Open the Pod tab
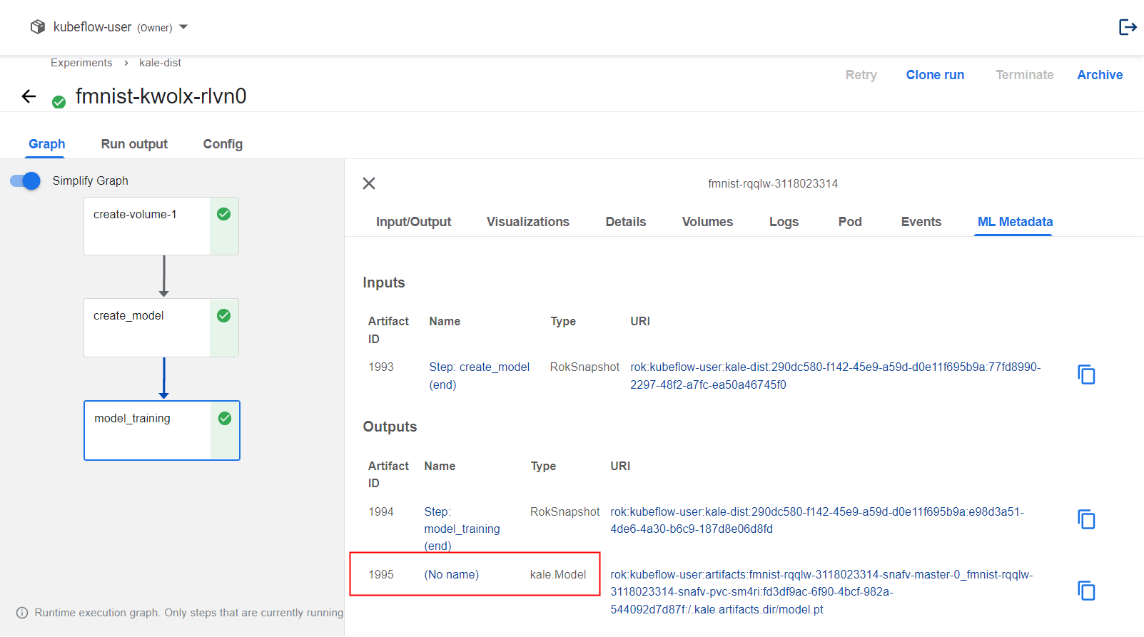1144x637 pixels. click(x=850, y=222)
